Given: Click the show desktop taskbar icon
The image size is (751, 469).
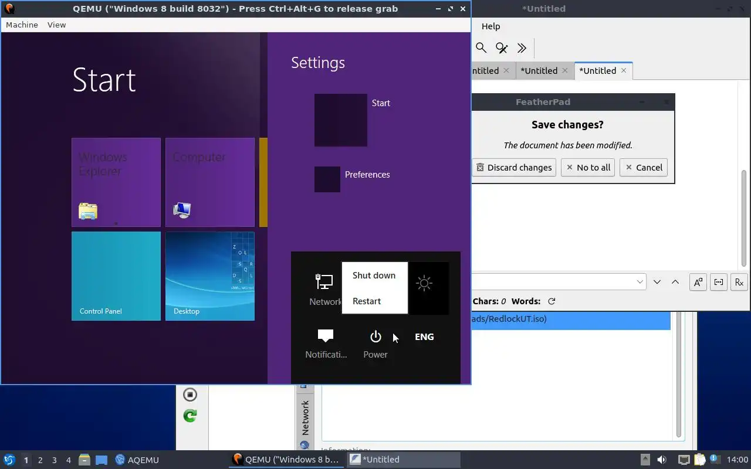Looking at the screenshot, I should [x=102, y=460].
